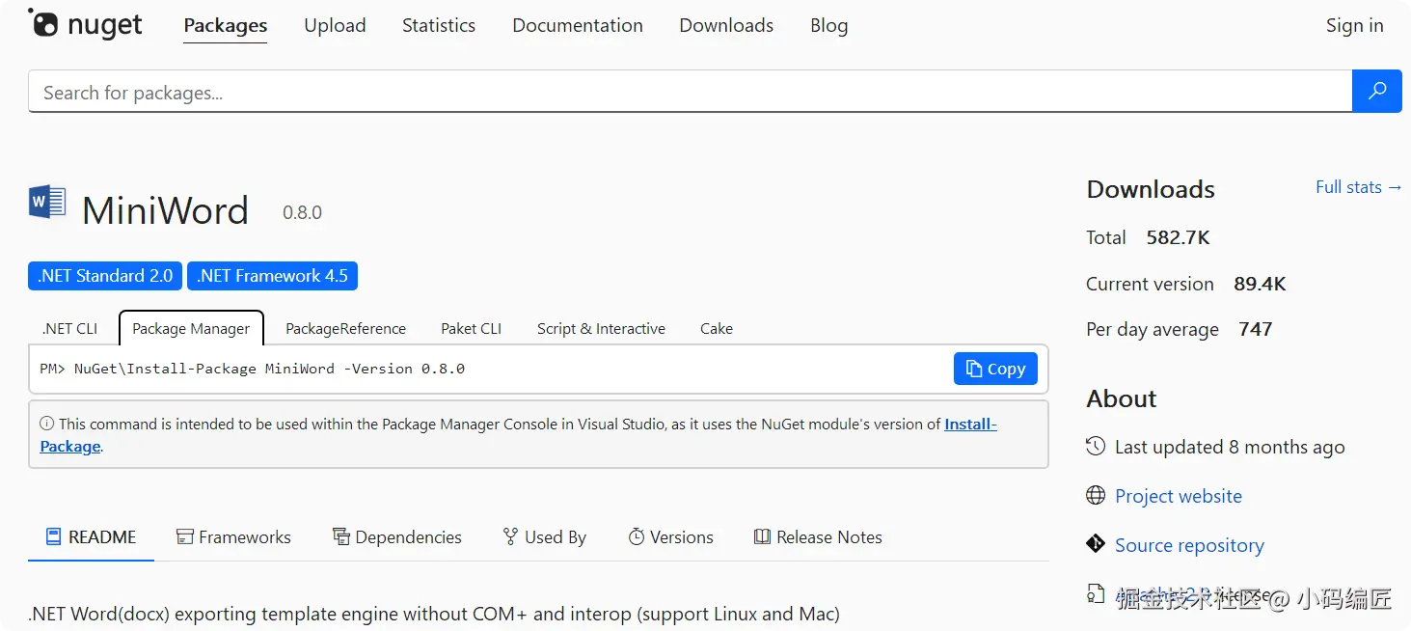The image size is (1411, 631).
Task: Click the Sign in link
Action: click(1354, 26)
